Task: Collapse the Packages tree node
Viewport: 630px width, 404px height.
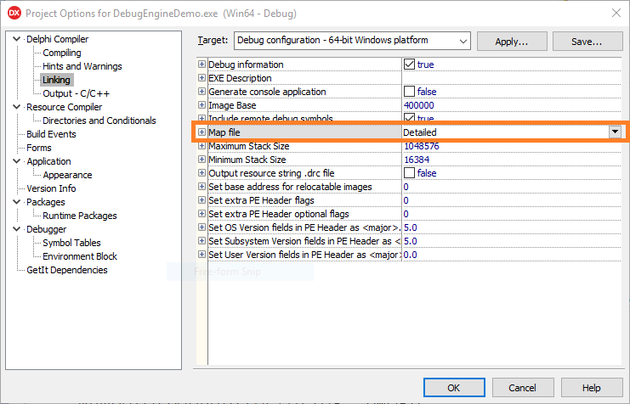Action: [16, 202]
